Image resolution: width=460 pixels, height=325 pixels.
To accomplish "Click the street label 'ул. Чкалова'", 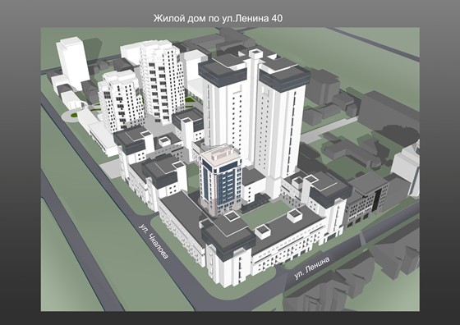I will tap(154, 241).
